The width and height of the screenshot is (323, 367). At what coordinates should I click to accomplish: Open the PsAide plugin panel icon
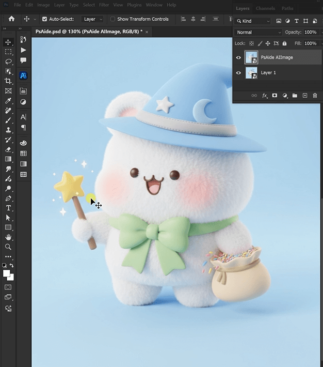[x=23, y=75]
